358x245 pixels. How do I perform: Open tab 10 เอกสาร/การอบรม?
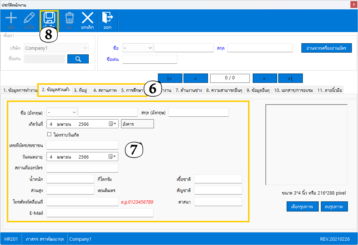point(293,90)
